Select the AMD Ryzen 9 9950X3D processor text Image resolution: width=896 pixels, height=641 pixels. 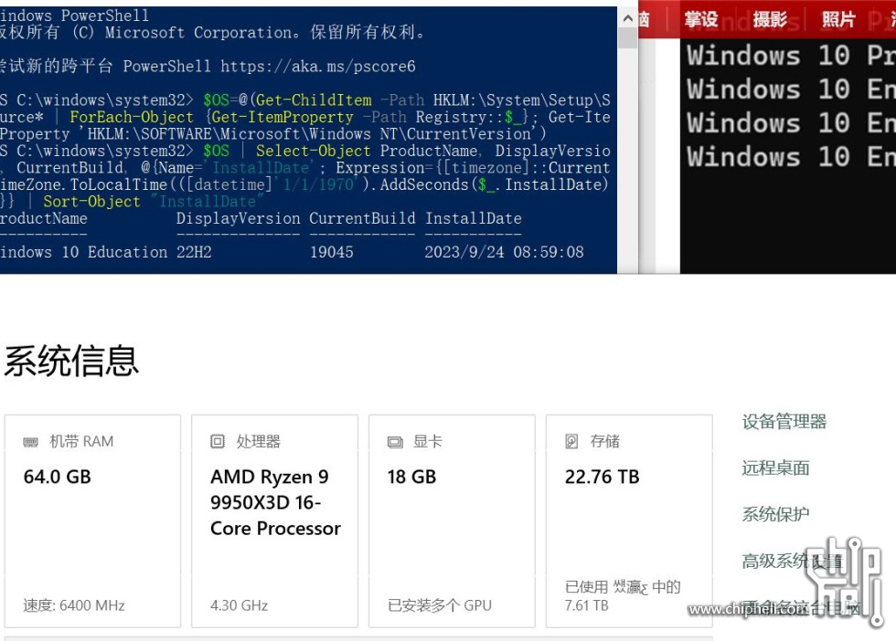coord(275,502)
